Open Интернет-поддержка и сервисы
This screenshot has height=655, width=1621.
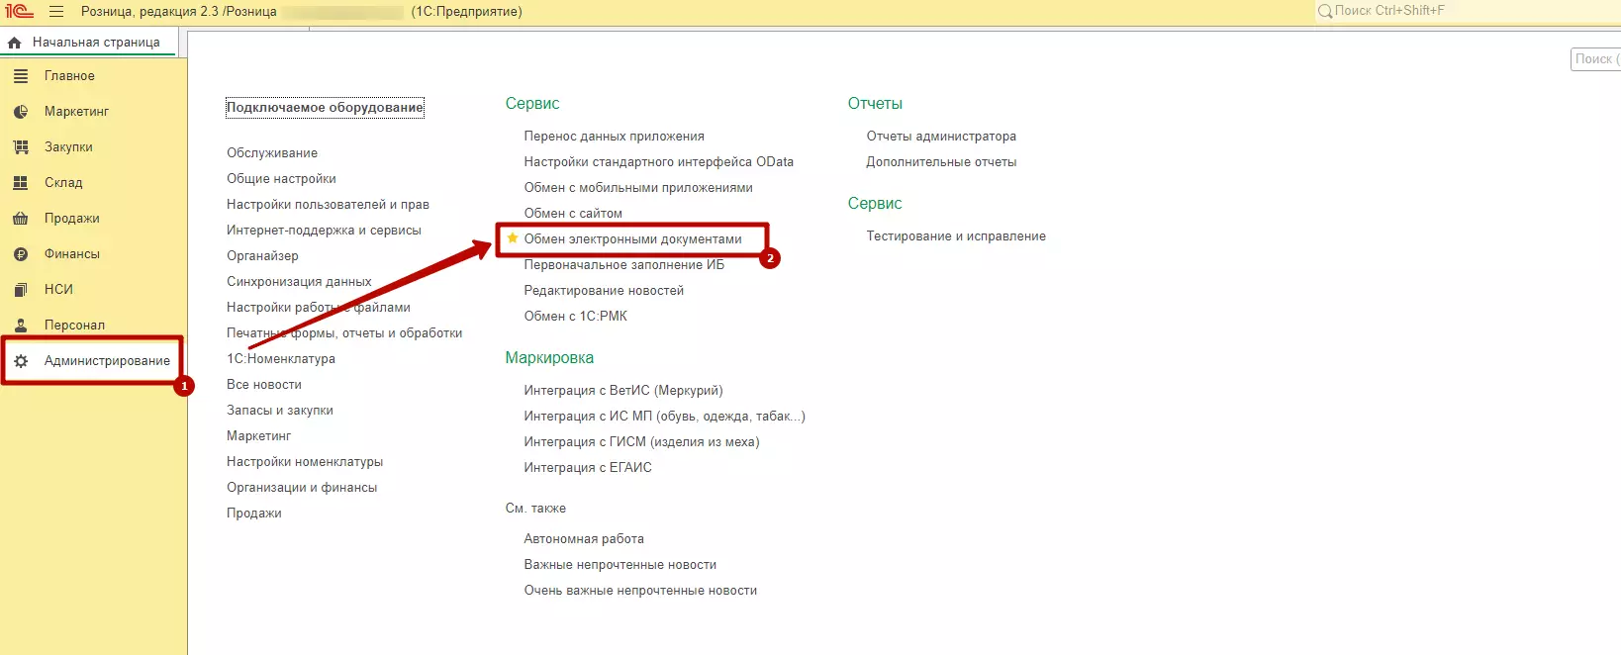pos(324,231)
